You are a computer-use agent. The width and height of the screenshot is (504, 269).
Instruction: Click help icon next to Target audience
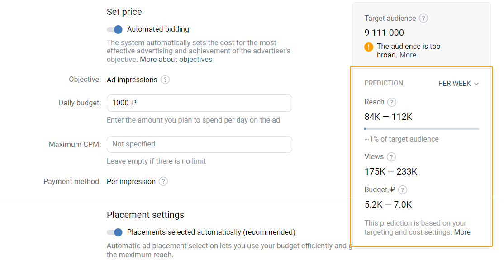coord(423,19)
